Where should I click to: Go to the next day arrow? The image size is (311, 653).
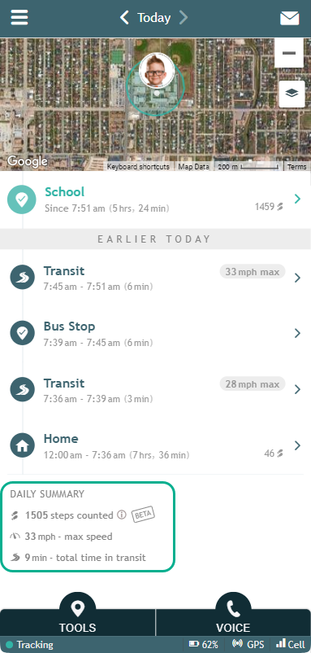pyautogui.click(x=184, y=17)
